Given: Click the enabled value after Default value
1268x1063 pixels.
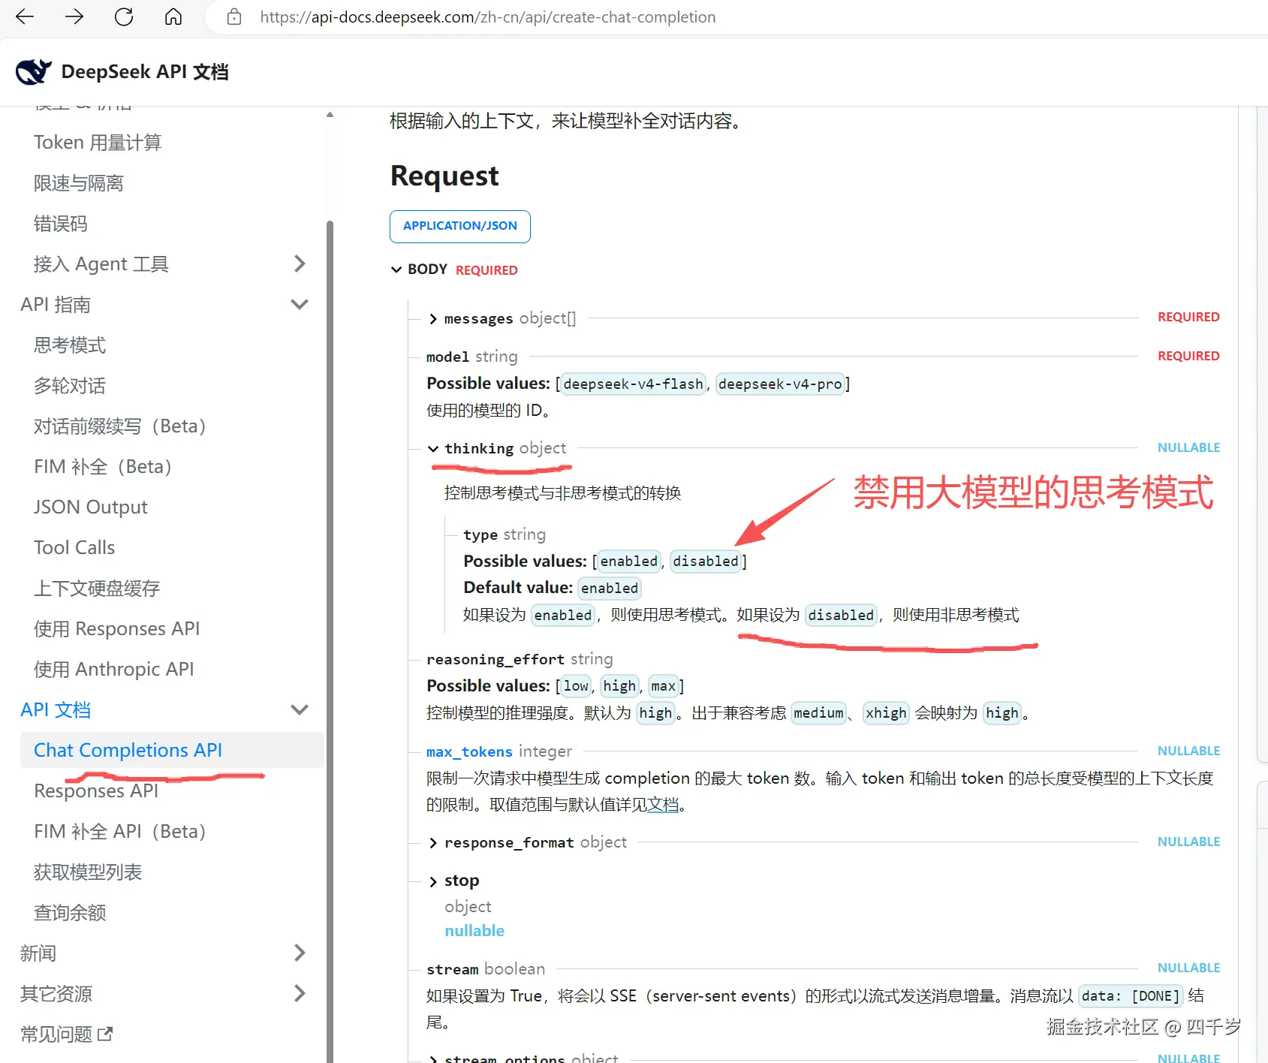Looking at the screenshot, I should tap(610, 588).
